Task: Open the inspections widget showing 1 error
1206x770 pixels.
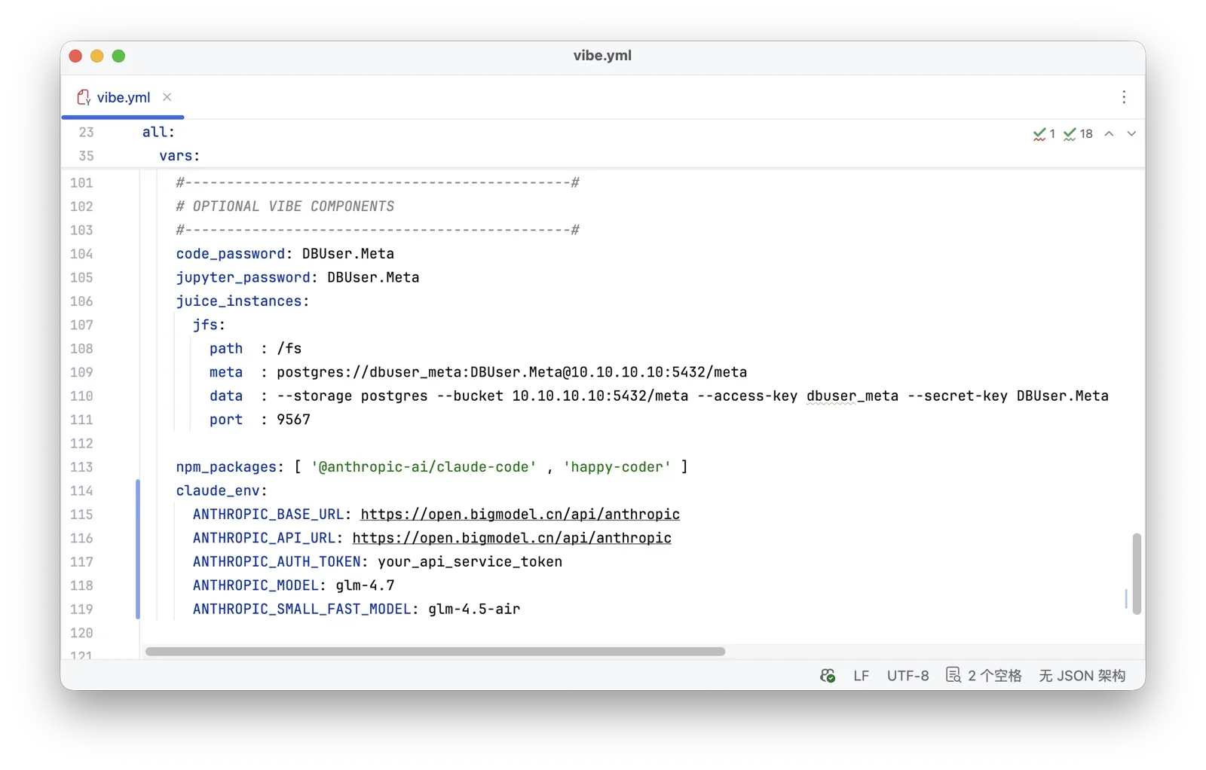Action: click(1045, 133)
